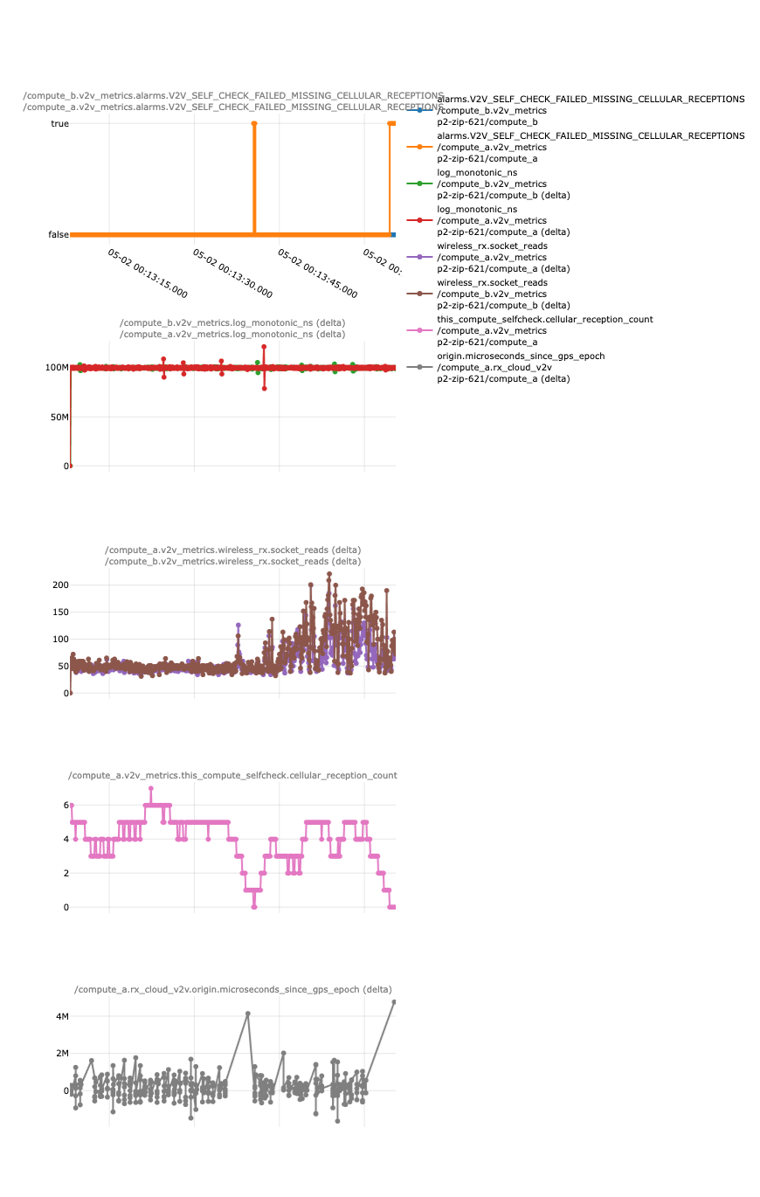Click the tallest brown socket_reads peak

(x=329, y=574)
